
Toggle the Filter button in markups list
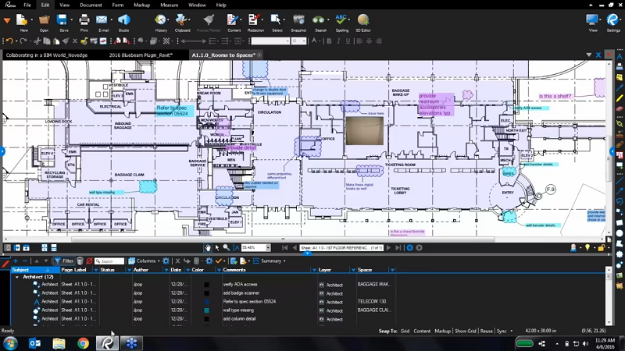[64, 261]
